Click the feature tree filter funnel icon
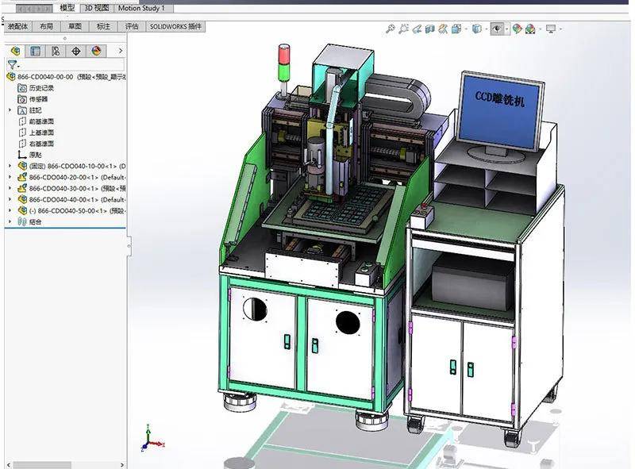This screenshot has width=635, height=469. coord(13,64)
